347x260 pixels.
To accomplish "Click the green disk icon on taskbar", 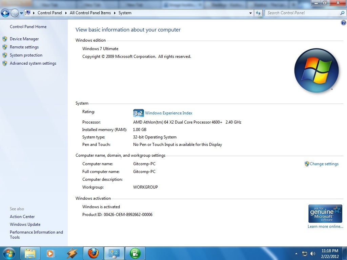I will click(x=135, y=253).
